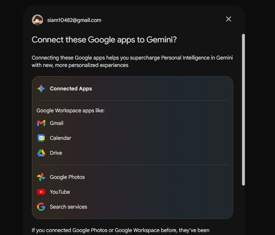
Task: Click the Gemini sparkle star icon
Action: click(x=41, y=88)
